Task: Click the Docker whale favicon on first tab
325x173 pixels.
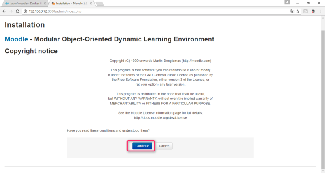Action: (7, 4)
